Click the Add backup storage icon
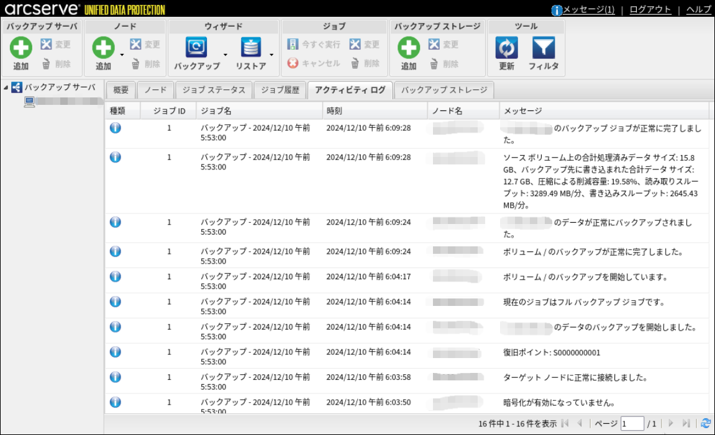715x435 pixels. pyautogui.click(x=409, y=48)
